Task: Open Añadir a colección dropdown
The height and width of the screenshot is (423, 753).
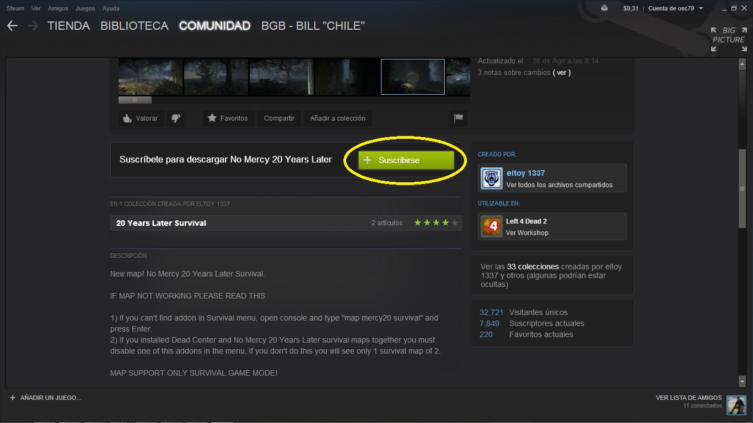Action: (x=337, y=118)
